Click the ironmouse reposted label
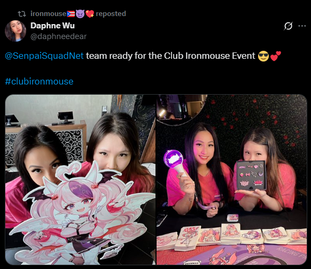The width and height of the screenshot is (311, 269). click(78, 14)
